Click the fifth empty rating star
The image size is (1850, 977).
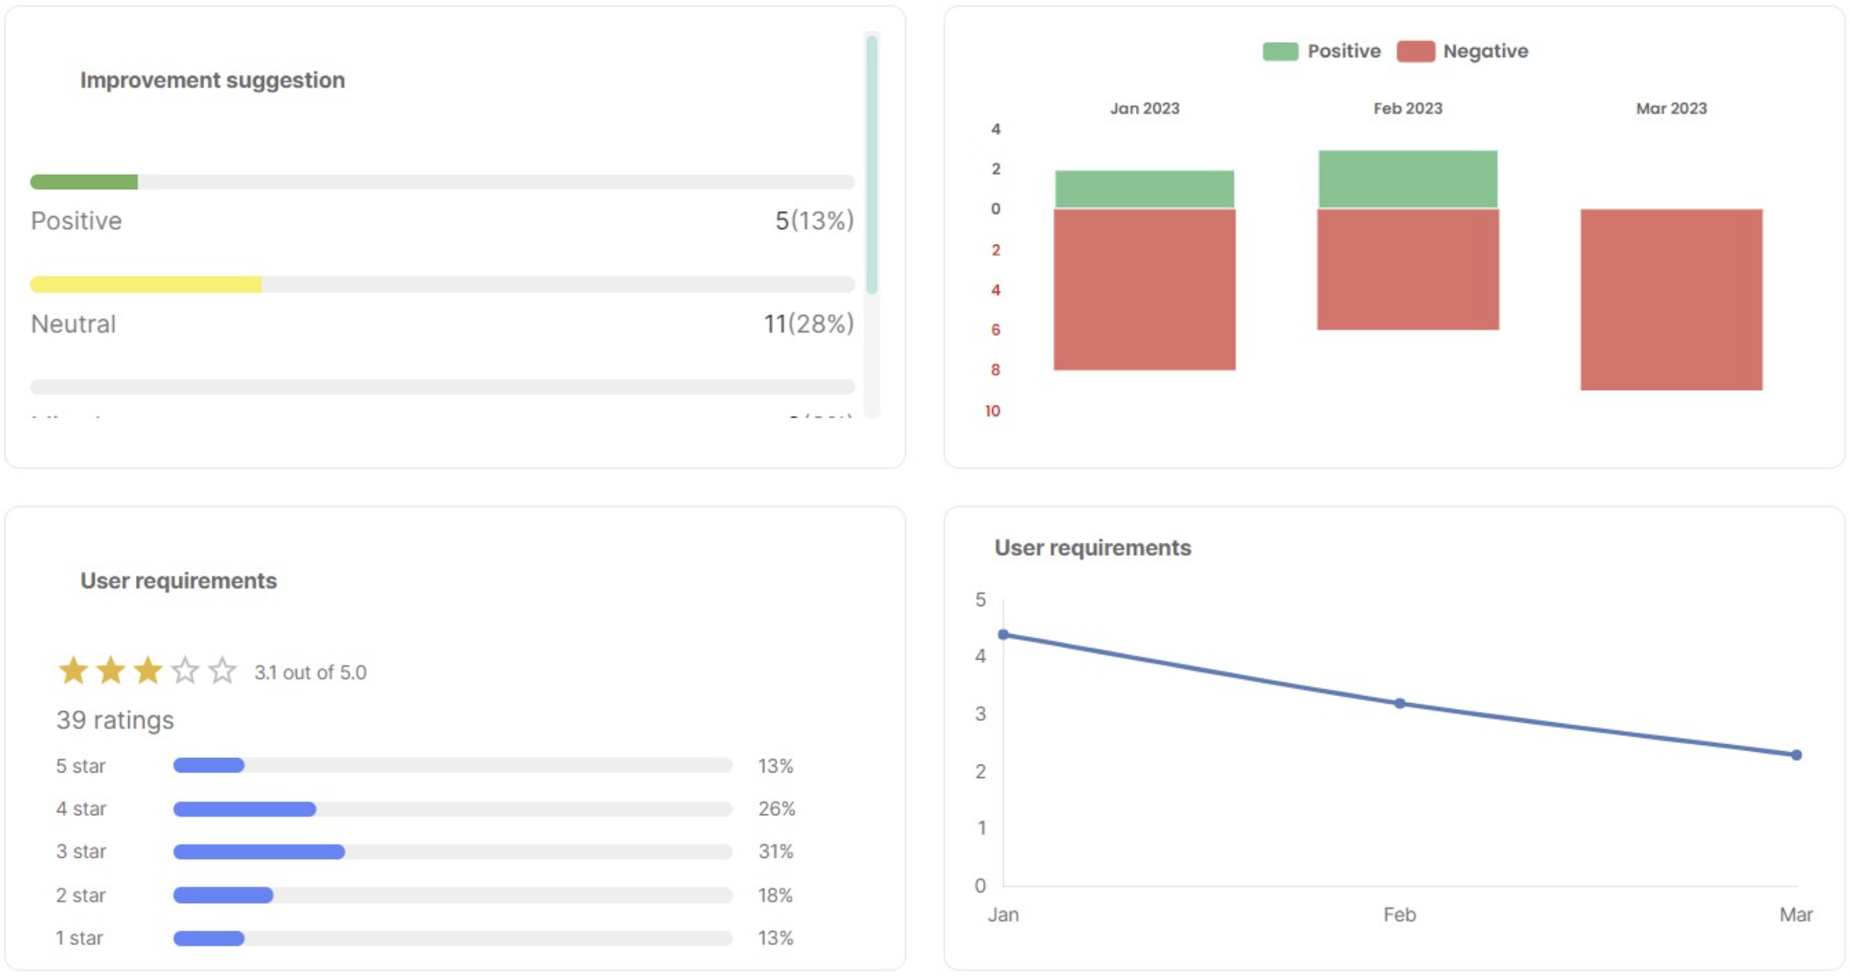click(x=222, y=671)
